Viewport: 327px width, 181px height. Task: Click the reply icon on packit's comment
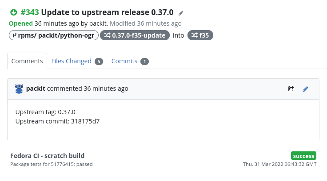291,89
